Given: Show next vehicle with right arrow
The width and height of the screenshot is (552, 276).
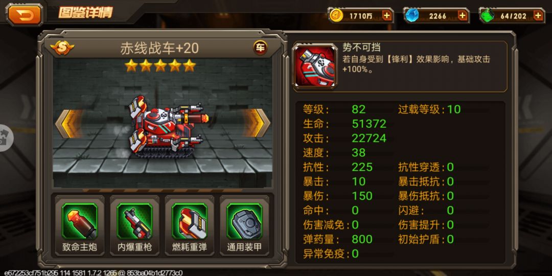Looking at the screenshot, I should click(257, 123).
